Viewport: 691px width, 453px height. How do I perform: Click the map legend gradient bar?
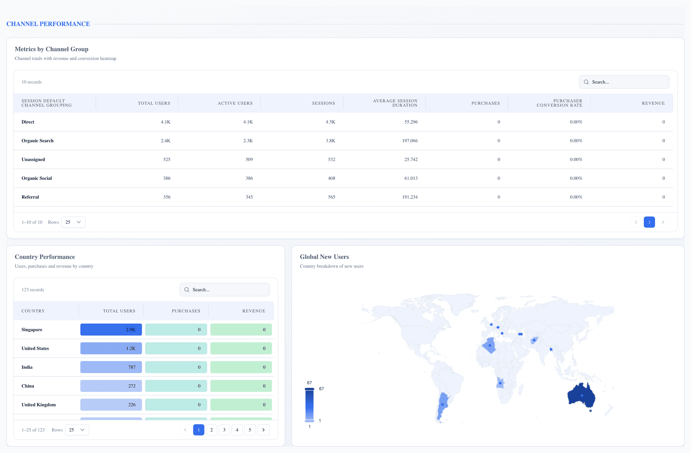click(x=310, y=405)
